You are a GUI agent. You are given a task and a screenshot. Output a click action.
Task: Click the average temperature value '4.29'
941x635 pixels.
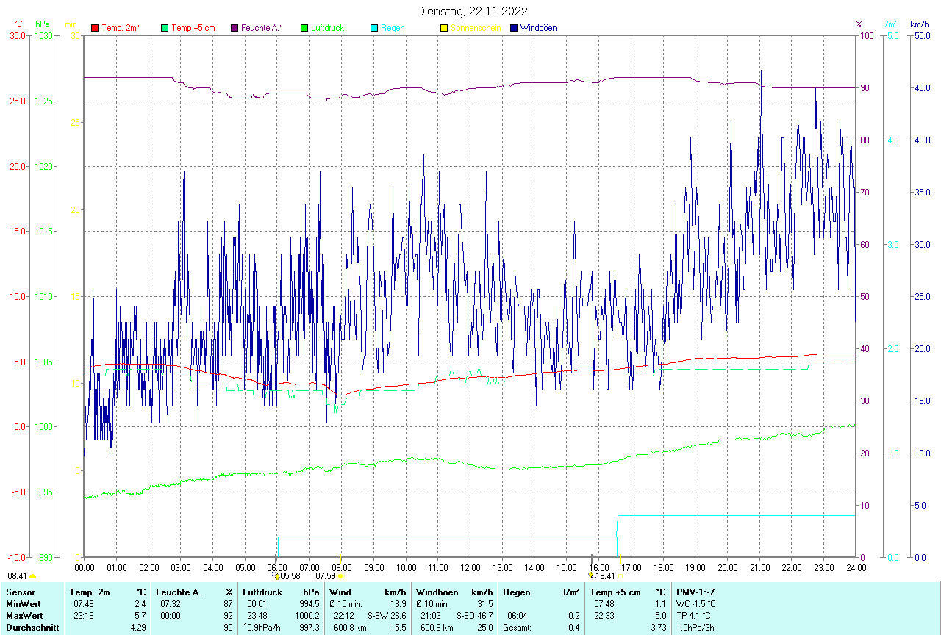click(138, 628)
